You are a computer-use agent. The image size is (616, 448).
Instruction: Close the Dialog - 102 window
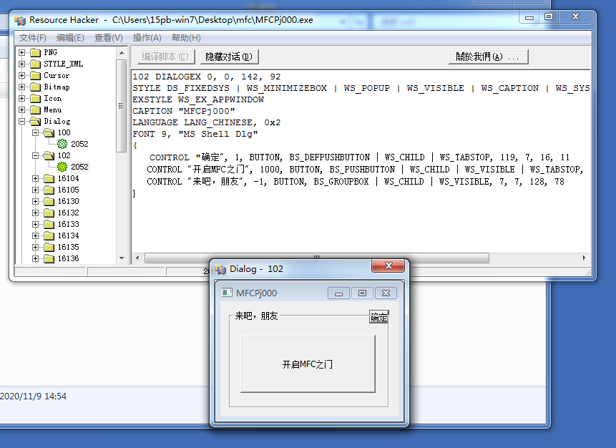(x=388, y=266)
